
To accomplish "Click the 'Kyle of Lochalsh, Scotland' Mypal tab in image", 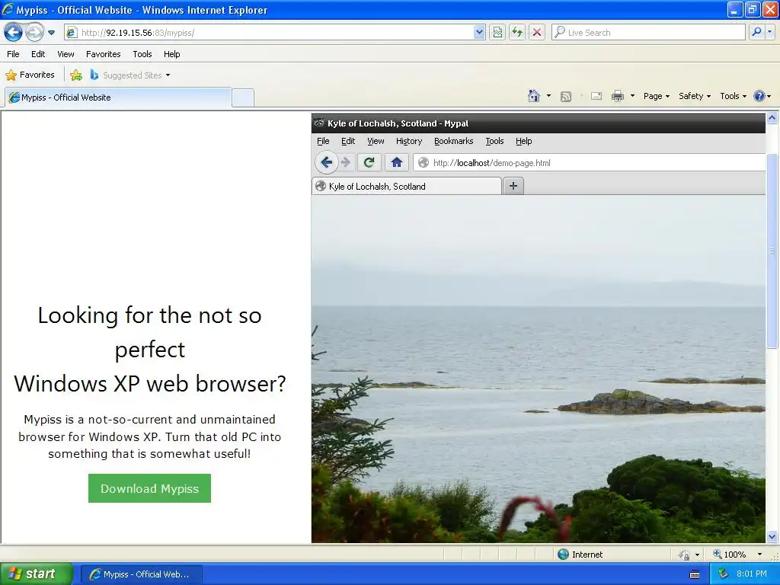I will 407,186.
